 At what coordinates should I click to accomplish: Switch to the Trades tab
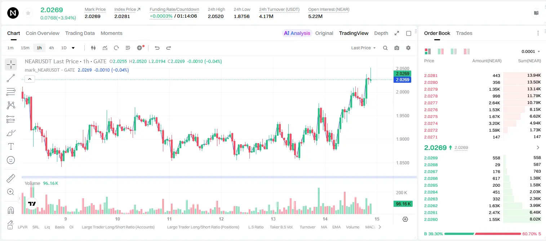click(464, 33)
